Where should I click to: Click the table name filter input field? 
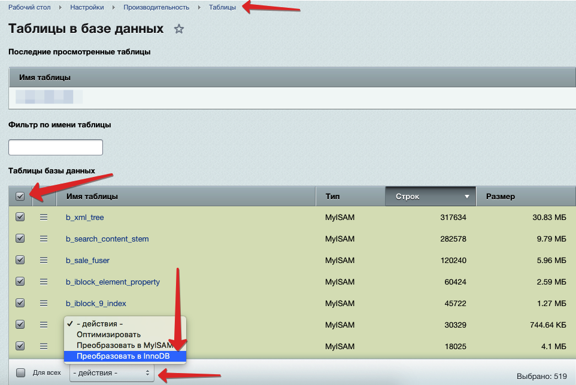pos(56,147)
